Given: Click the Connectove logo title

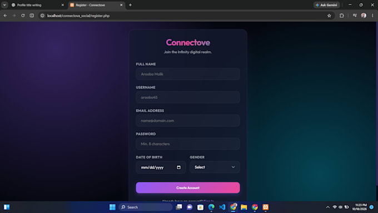Looking at the screenshot, I should pos(188,42).
